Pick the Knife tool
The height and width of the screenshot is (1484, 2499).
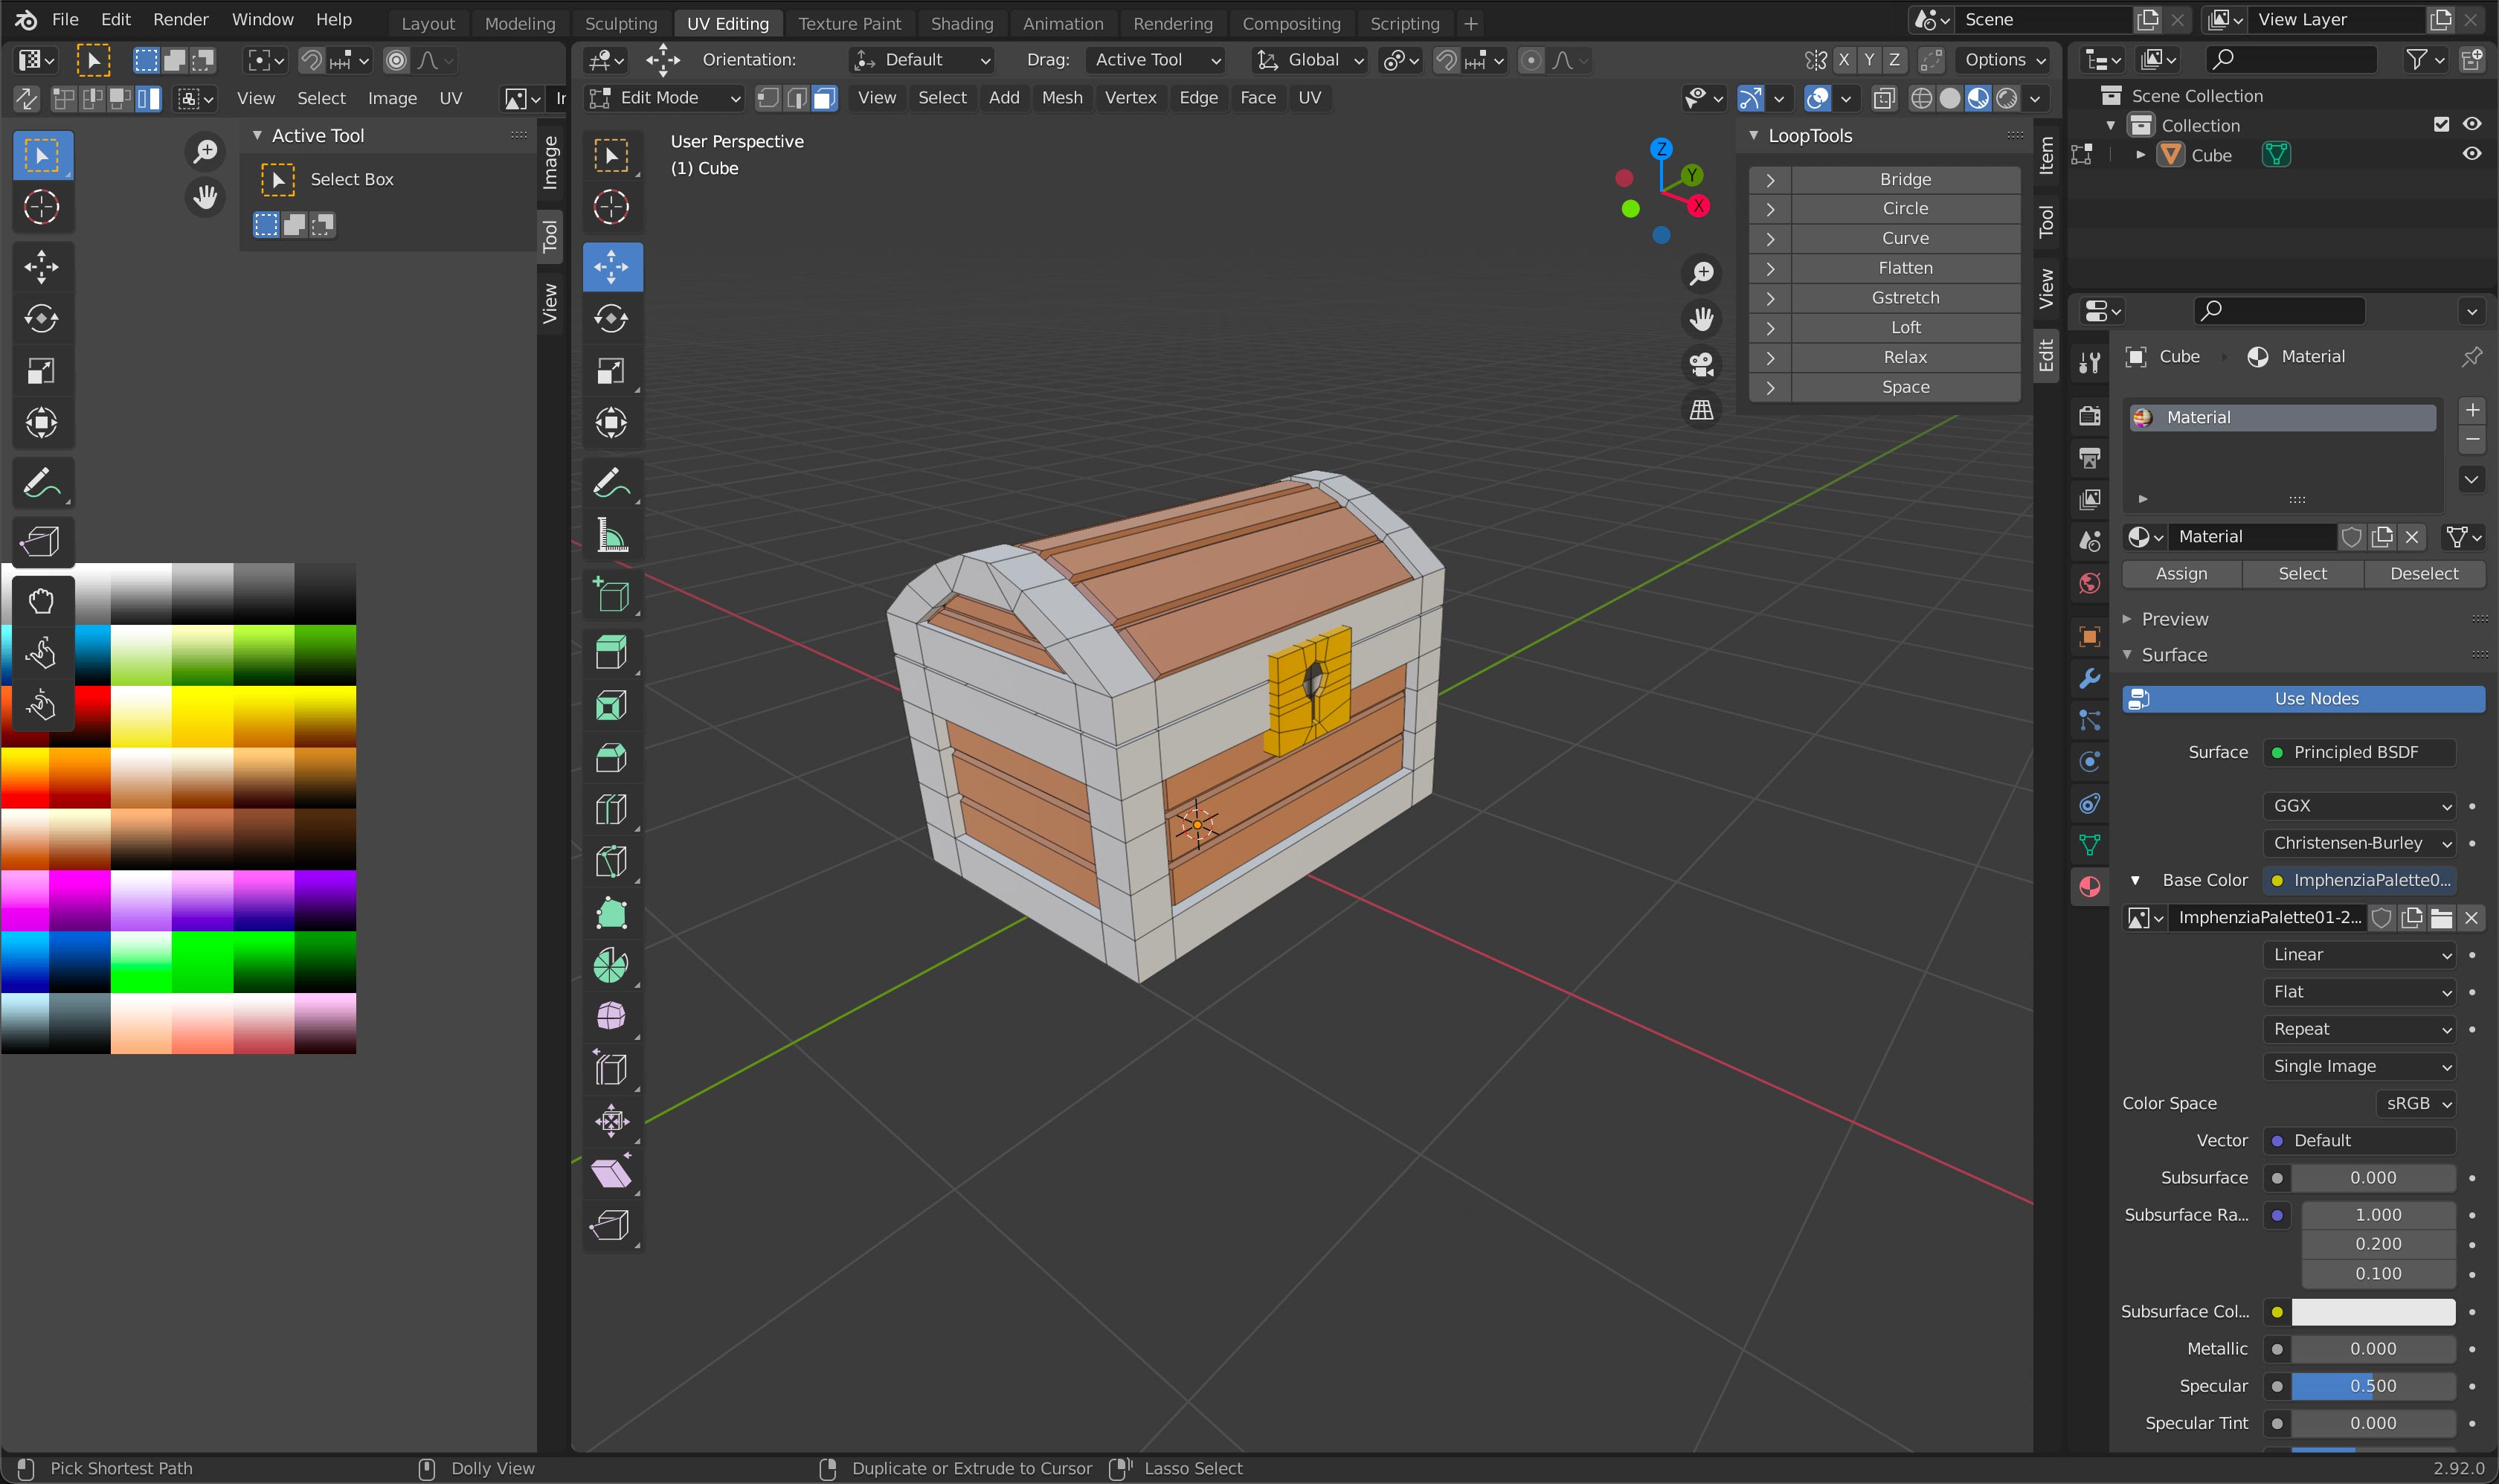tap(612, 861)
